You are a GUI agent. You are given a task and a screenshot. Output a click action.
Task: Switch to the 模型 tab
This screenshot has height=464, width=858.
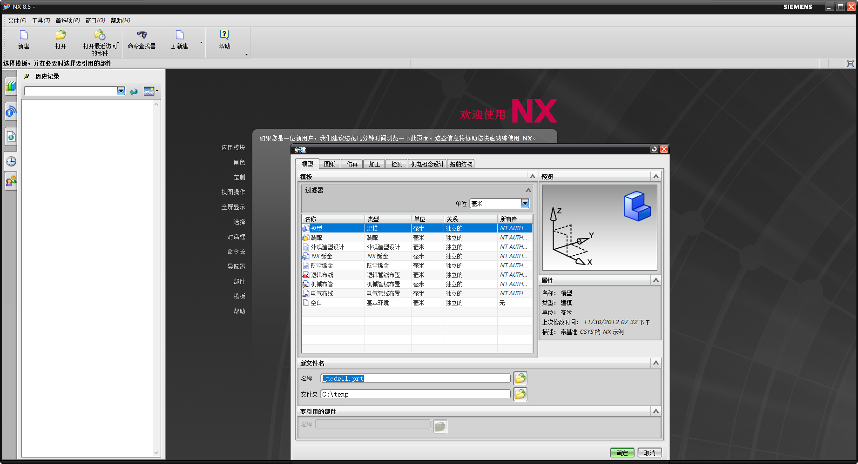(307, 164)
